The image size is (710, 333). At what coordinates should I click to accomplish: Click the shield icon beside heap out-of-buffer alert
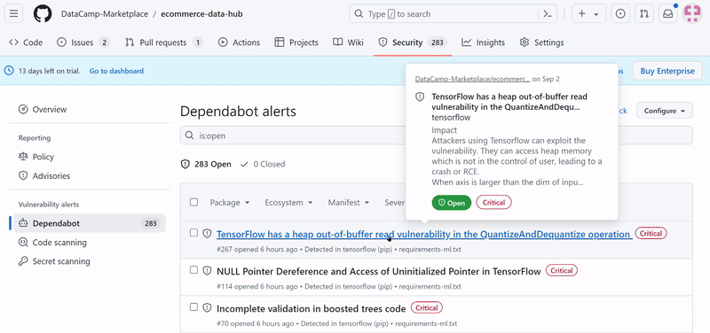[207, 234]
